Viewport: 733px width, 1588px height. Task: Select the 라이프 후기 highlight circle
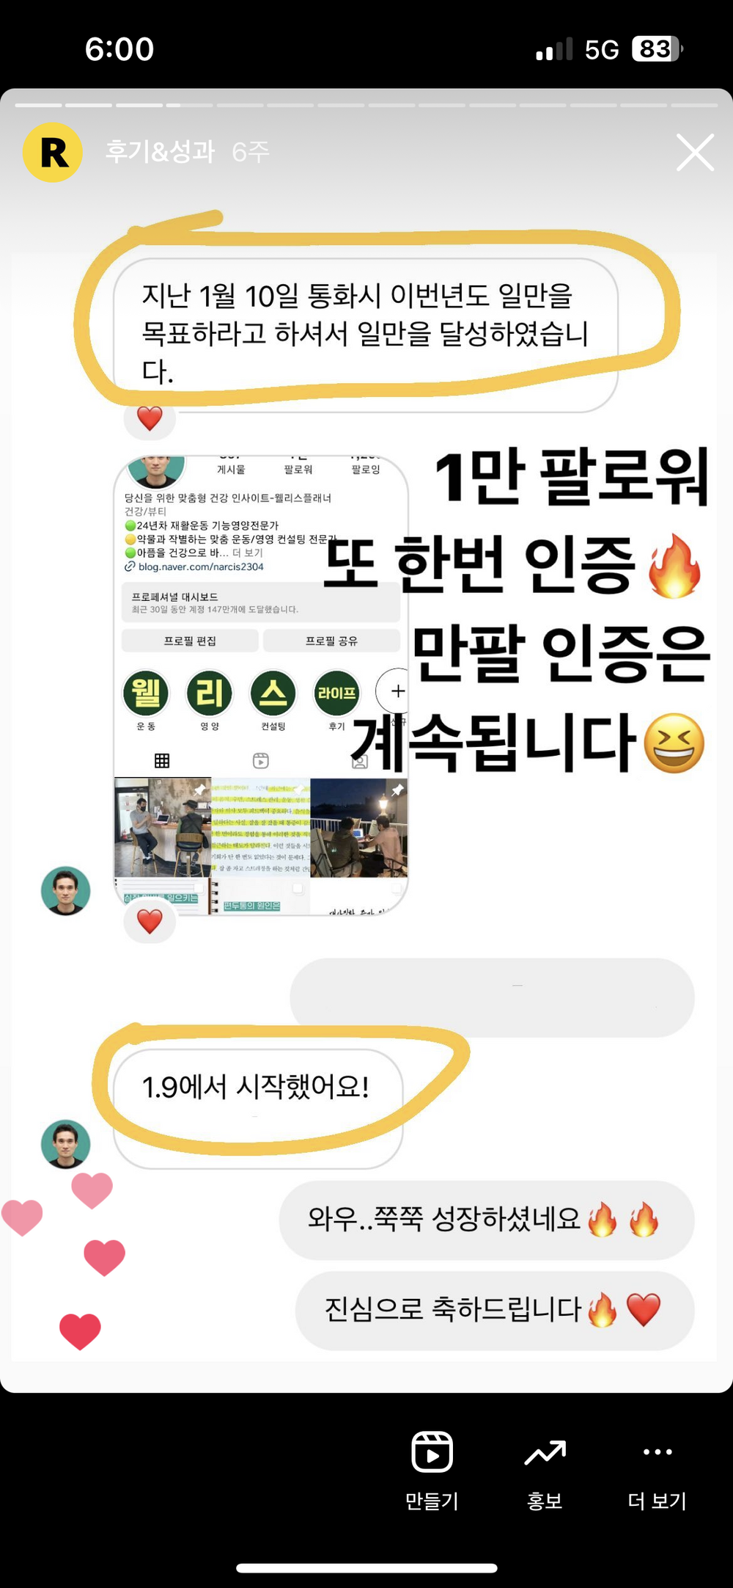[x=336, y=693]
